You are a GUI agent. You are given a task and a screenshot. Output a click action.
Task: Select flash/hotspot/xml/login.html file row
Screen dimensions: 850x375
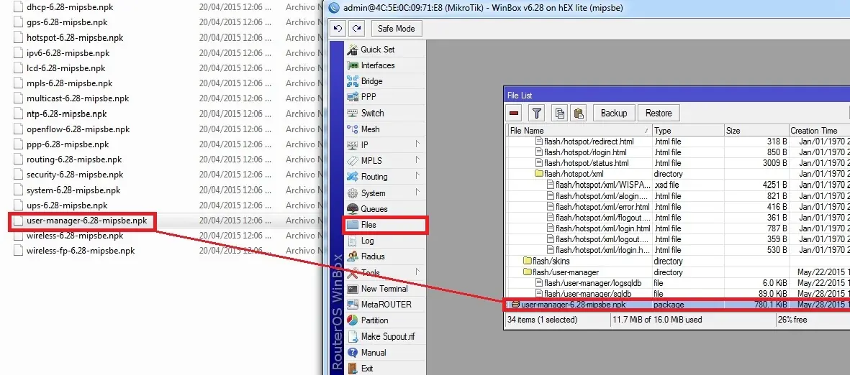pos(677,228)
